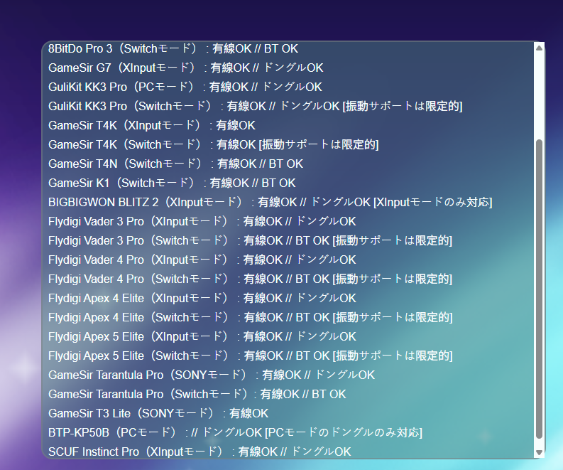The width and height of the screenshot is (563, 470).
Task: Select the GameSir T3 Lite SONYモード line
Action: 158,414
